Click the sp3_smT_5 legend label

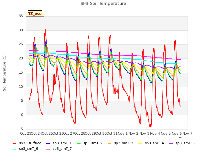185,143
